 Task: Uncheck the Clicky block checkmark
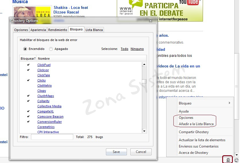coord(28,80)
